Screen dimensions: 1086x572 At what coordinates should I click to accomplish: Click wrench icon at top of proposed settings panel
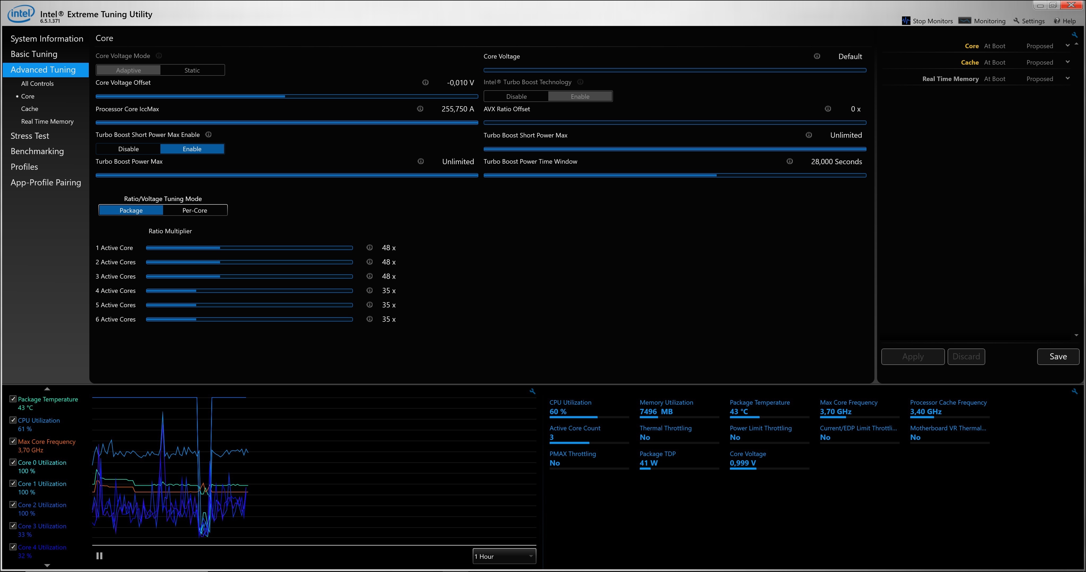pyautogui.click(x=1075, y=35)
